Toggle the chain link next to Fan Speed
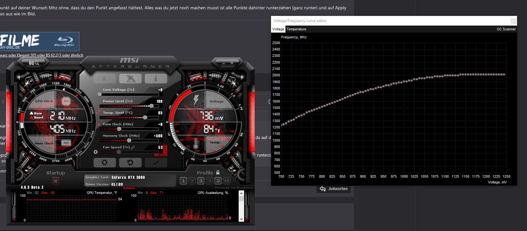The height and width of the screenshot is (231, 527). click(x=133, y=147)
